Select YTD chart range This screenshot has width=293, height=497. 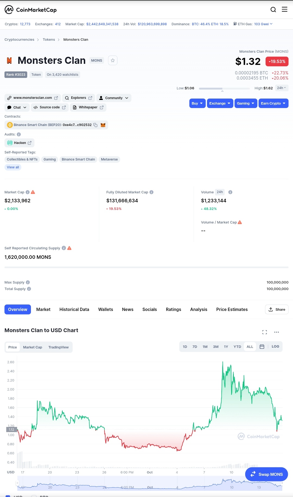click(237, 347)
